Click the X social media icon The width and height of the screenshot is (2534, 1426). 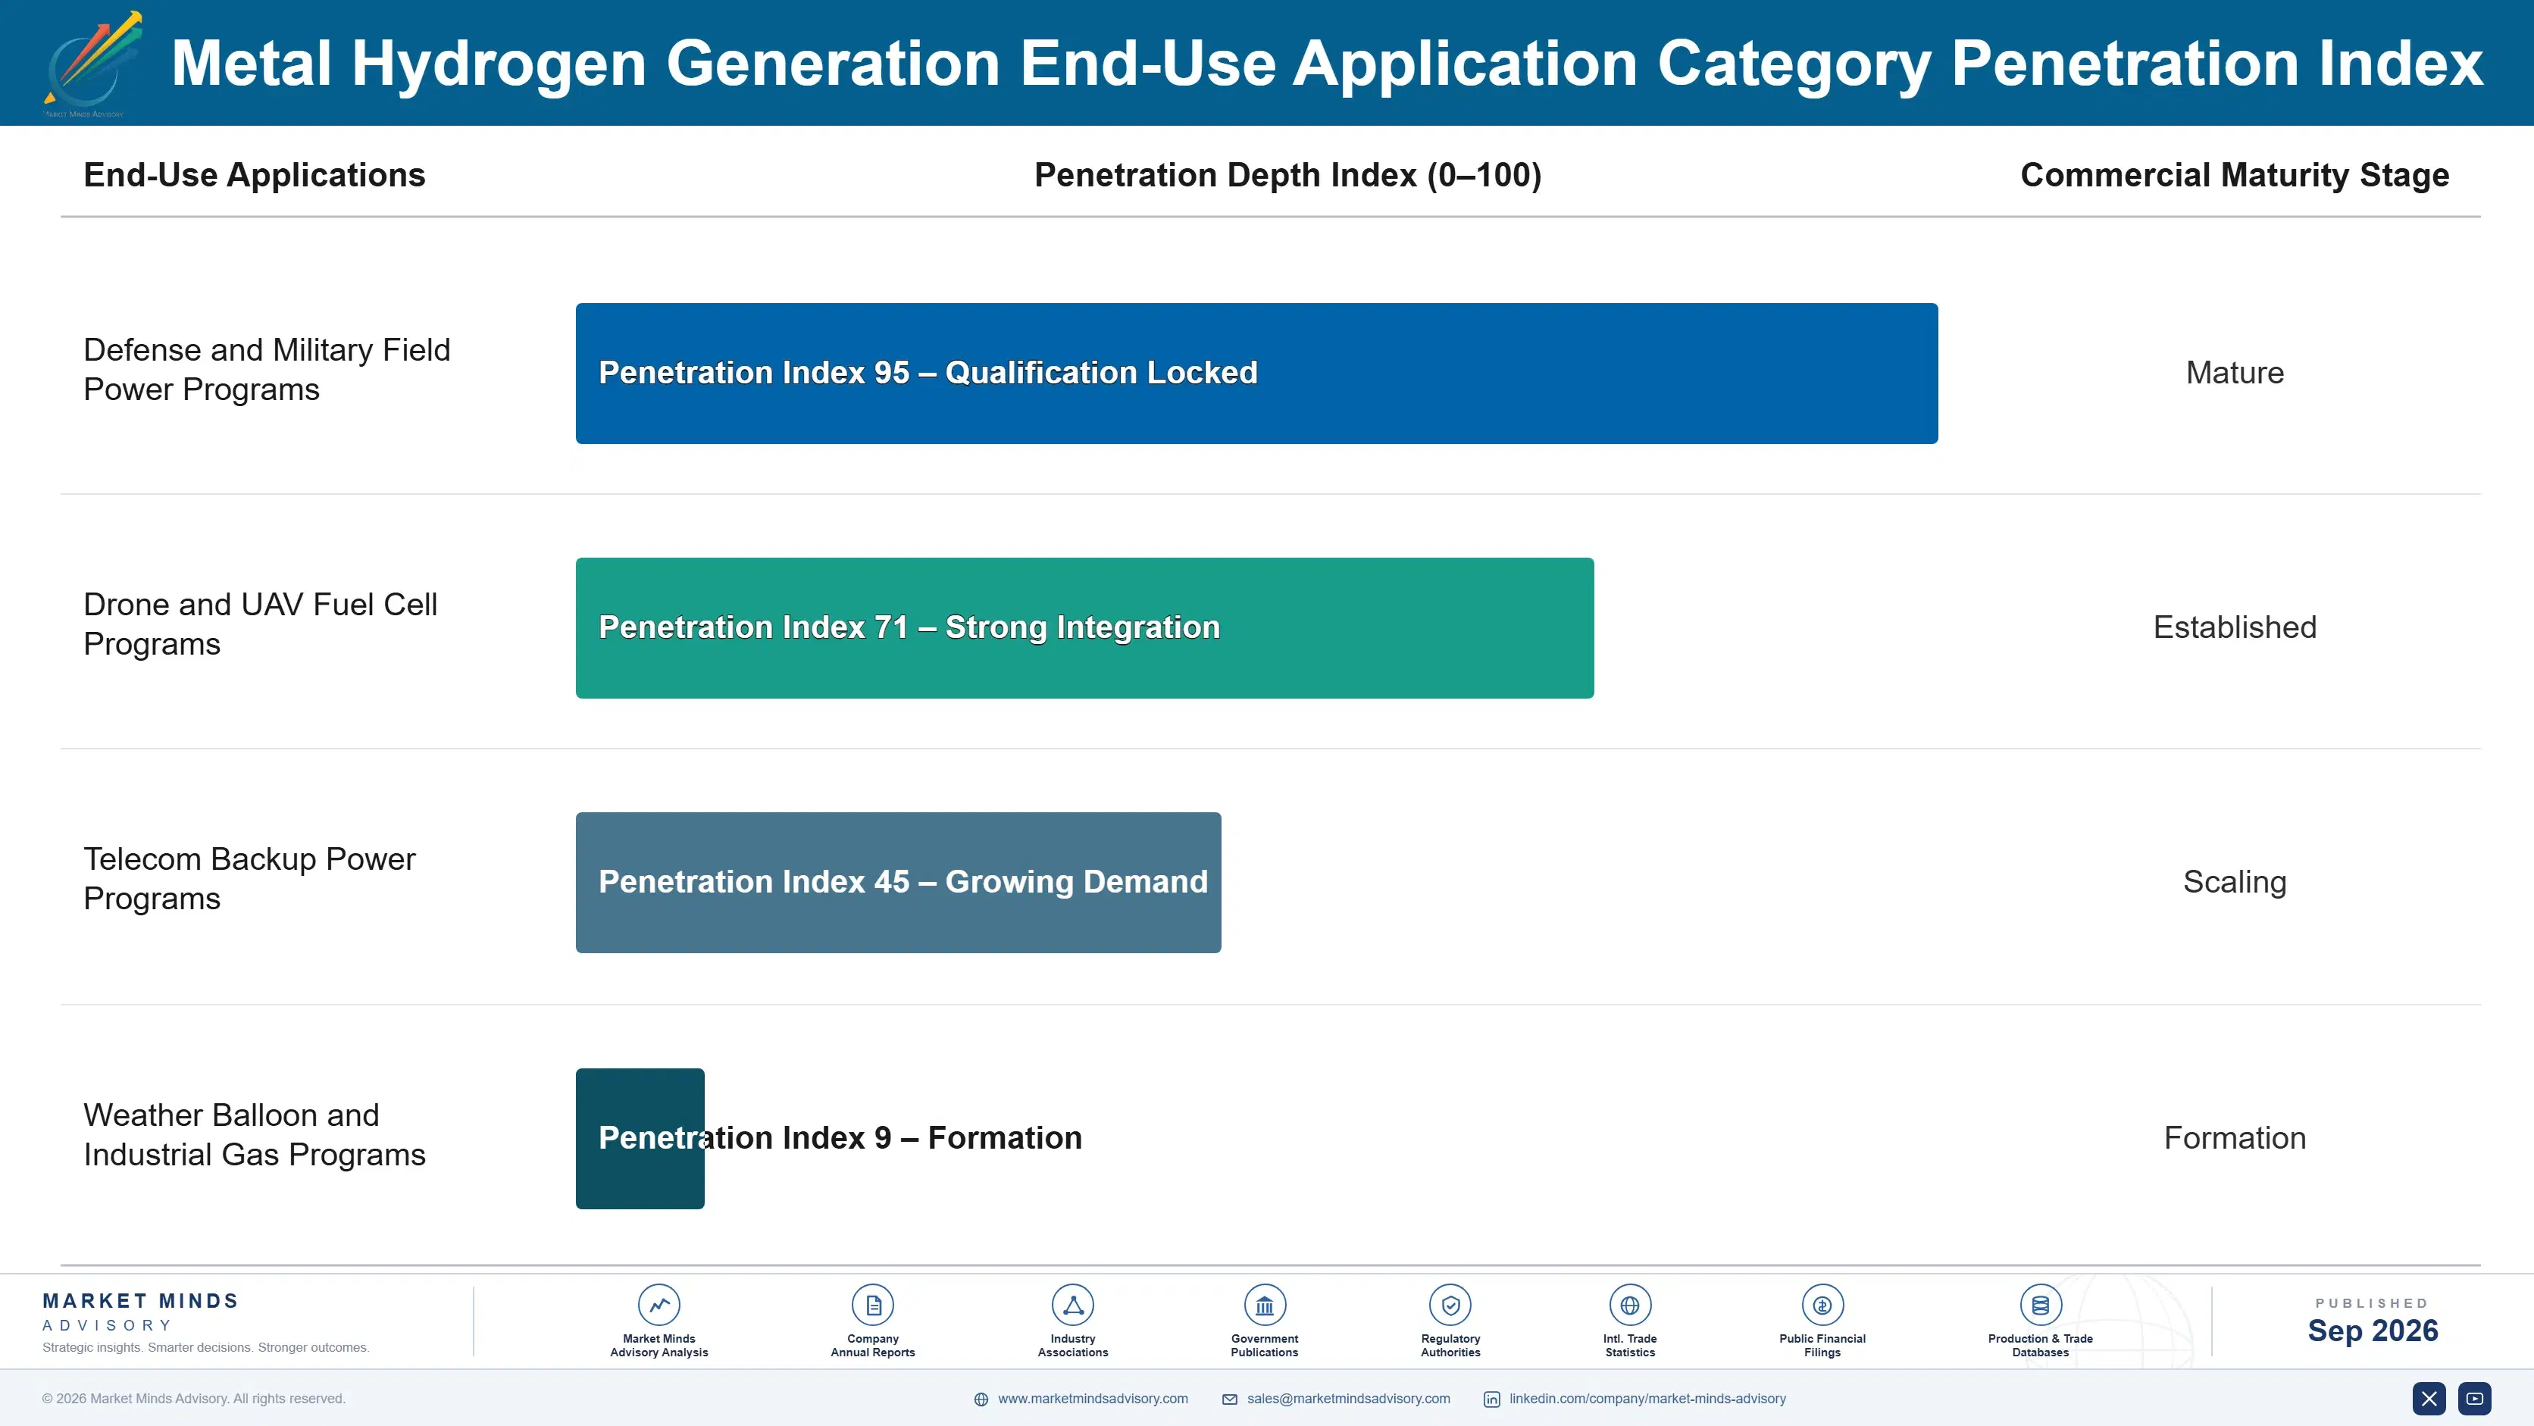[x=2429, y=1399]
